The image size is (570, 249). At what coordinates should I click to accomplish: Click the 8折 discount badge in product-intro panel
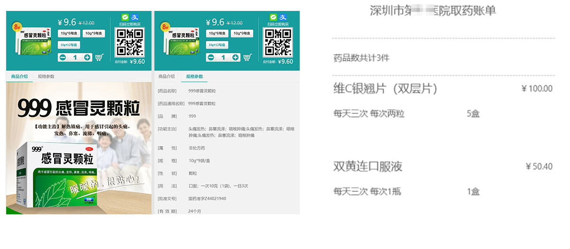(x=17, y=27)
